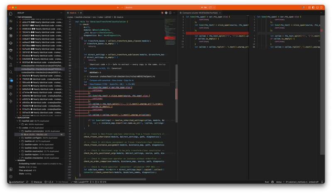Screen dimensions: 332x193
Task: Click basilisk-checker in breadcrumbs
Action: (83, 17)
